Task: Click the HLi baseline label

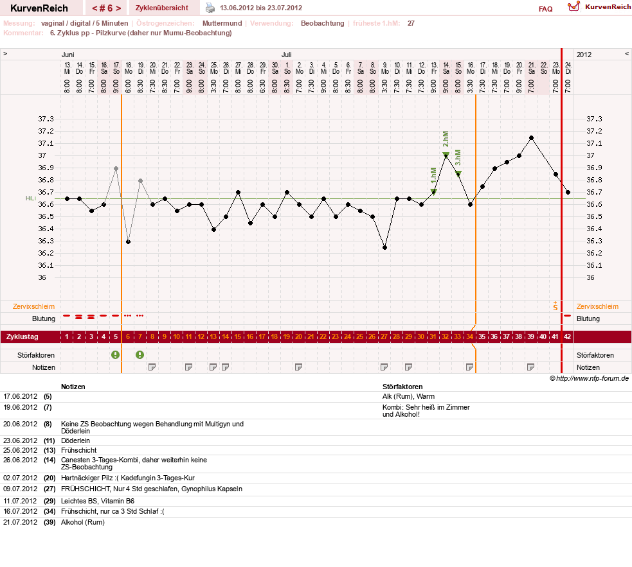Action: click(31, 198)
